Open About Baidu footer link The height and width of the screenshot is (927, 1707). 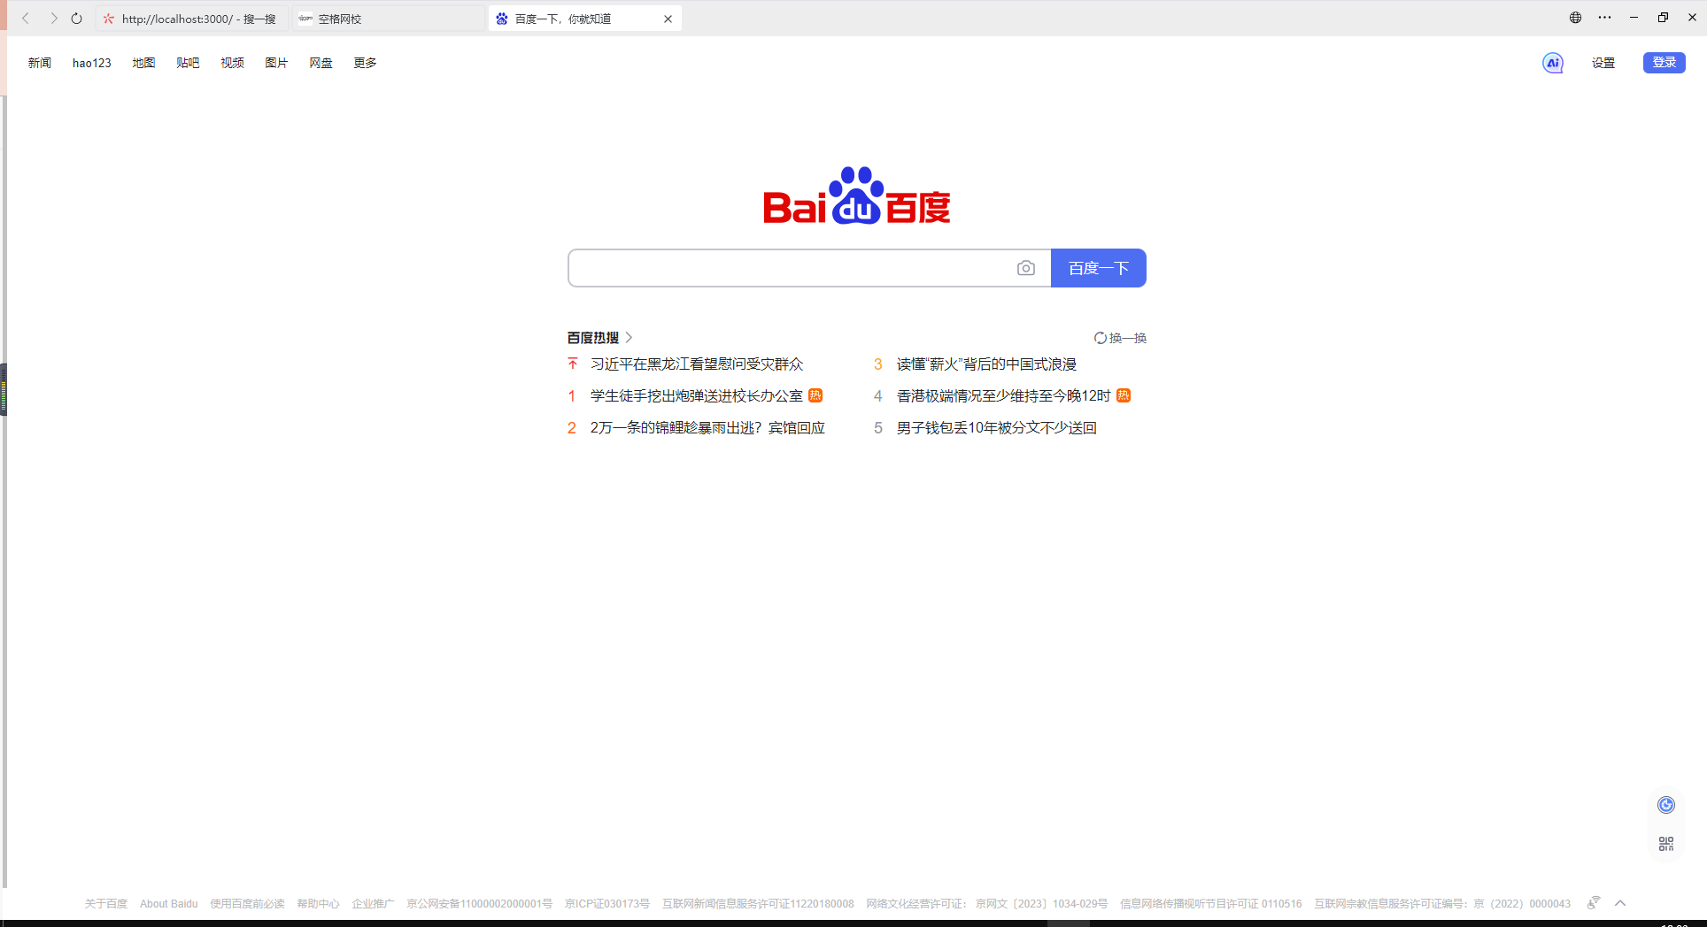169,904
